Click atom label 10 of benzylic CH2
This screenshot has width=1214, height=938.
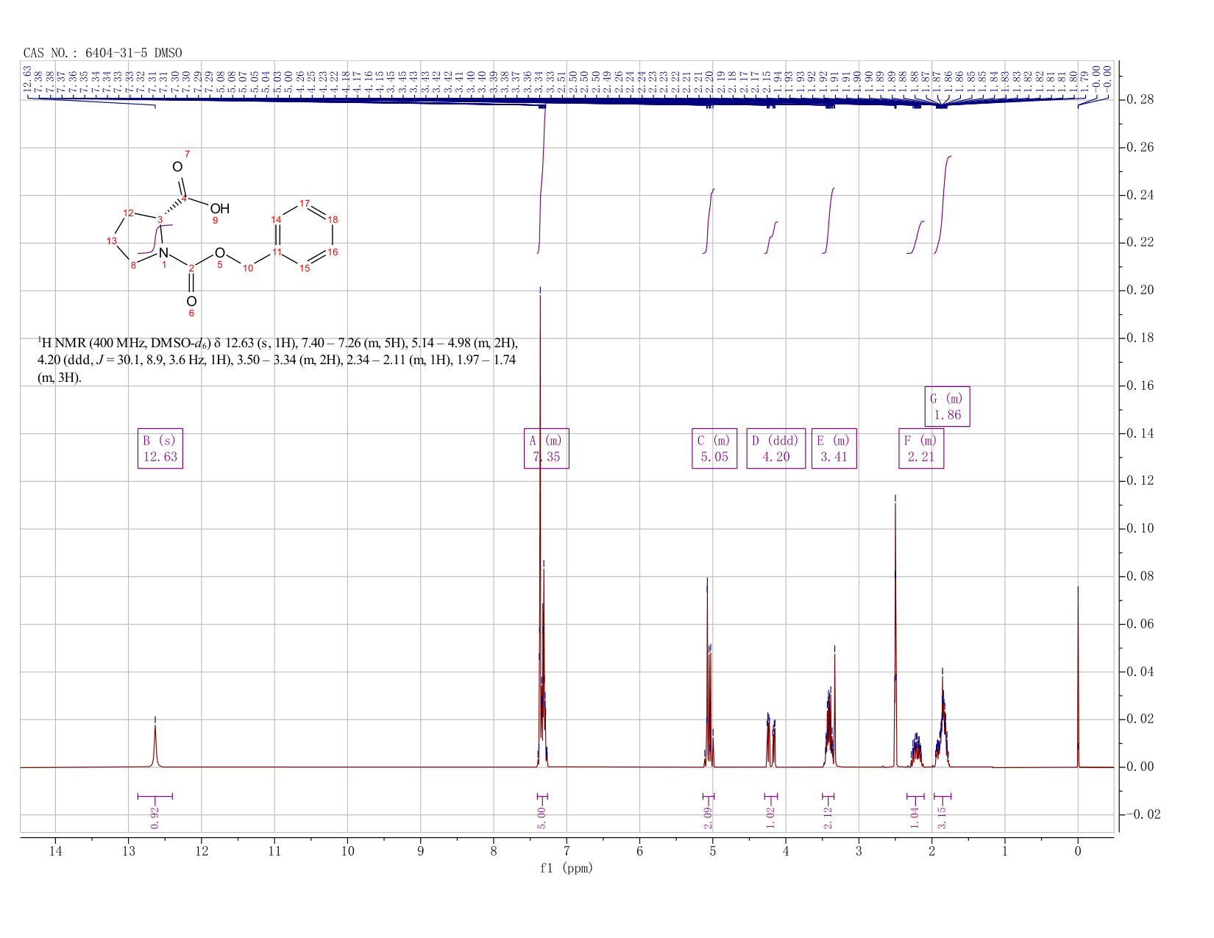pyautogui.click(x=248, y=269)
